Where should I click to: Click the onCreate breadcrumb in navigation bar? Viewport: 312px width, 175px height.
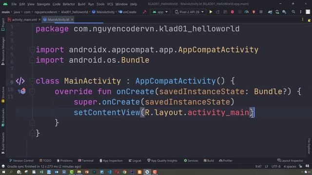click(127, 12)
